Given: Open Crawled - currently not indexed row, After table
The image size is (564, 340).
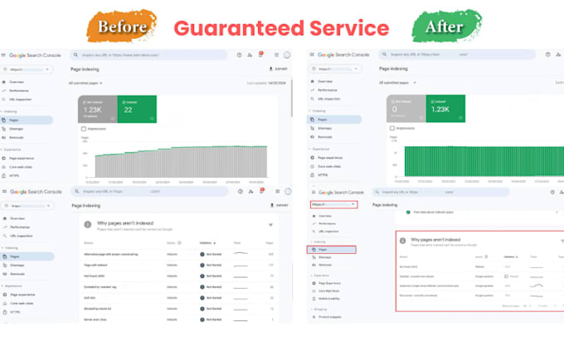Looking at the screenshot, I should pos(480,276).
